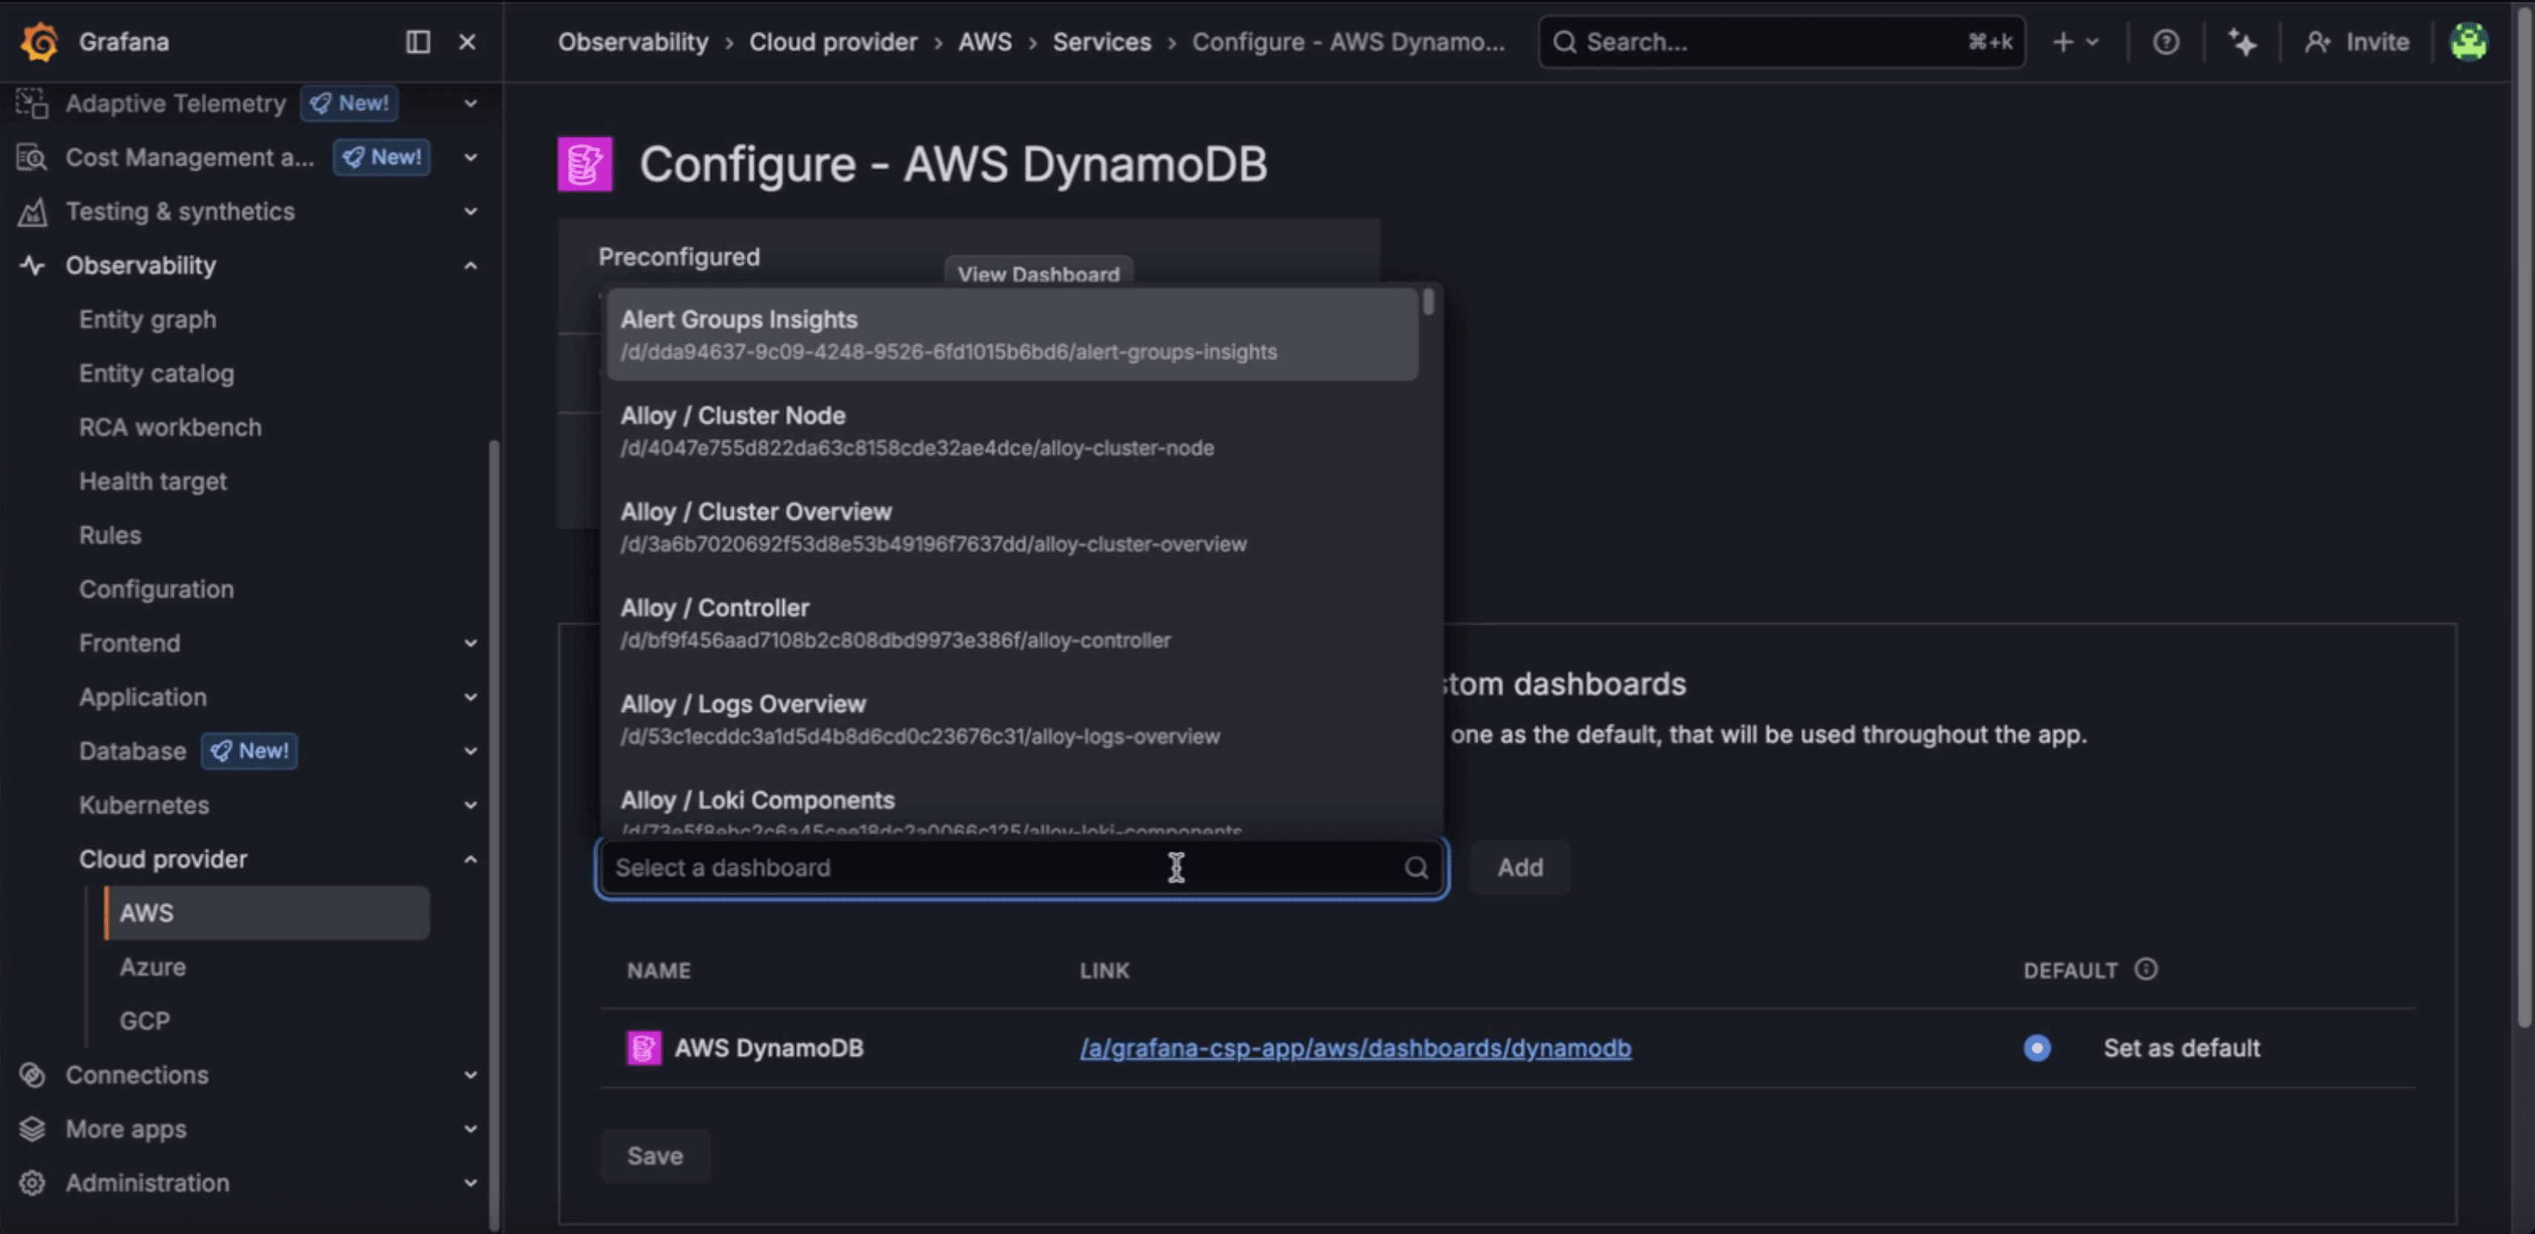Open Health target in sidebar
The width and height of the screenshot is (2535, 1234).
pos(153,481)
